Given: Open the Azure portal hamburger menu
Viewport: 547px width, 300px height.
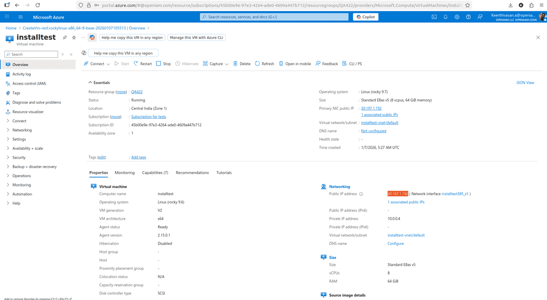Looking at the screenshot, I should (x=20, y=17).
